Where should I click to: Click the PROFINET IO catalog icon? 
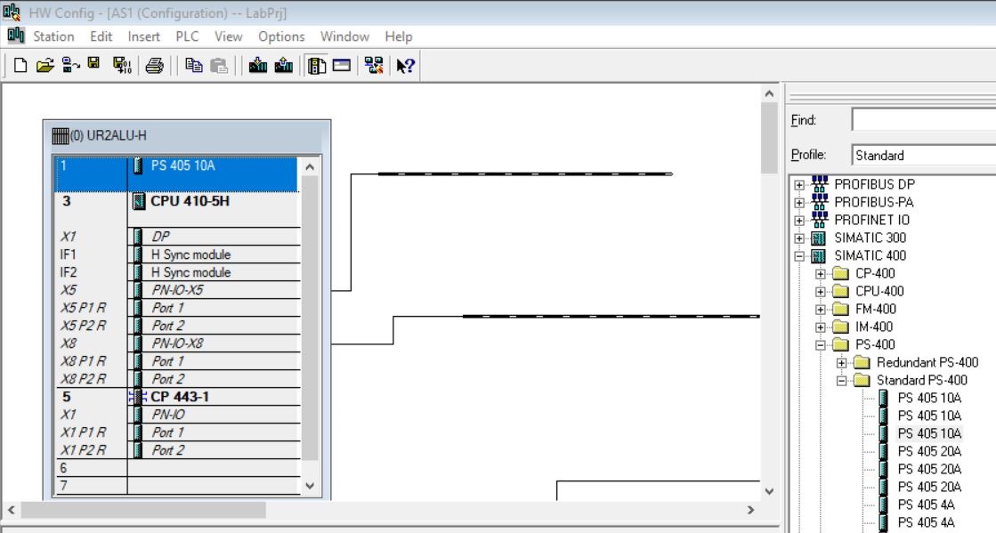[x=820, y=220]
